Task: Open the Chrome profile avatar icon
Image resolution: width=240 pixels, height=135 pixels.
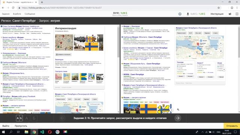Action: click(232, 7)
